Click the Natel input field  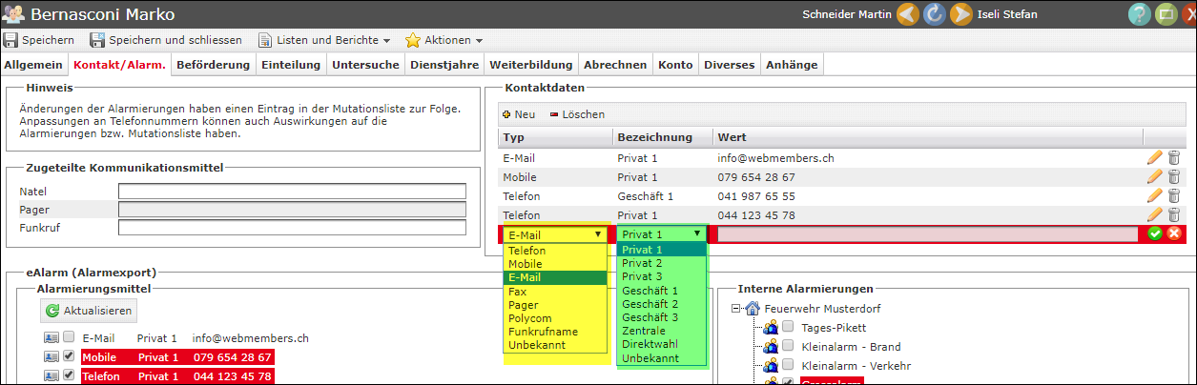point(292,192)
